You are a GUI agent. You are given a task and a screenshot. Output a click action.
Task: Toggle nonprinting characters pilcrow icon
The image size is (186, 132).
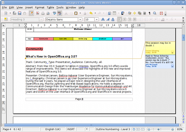click(149, 13)
